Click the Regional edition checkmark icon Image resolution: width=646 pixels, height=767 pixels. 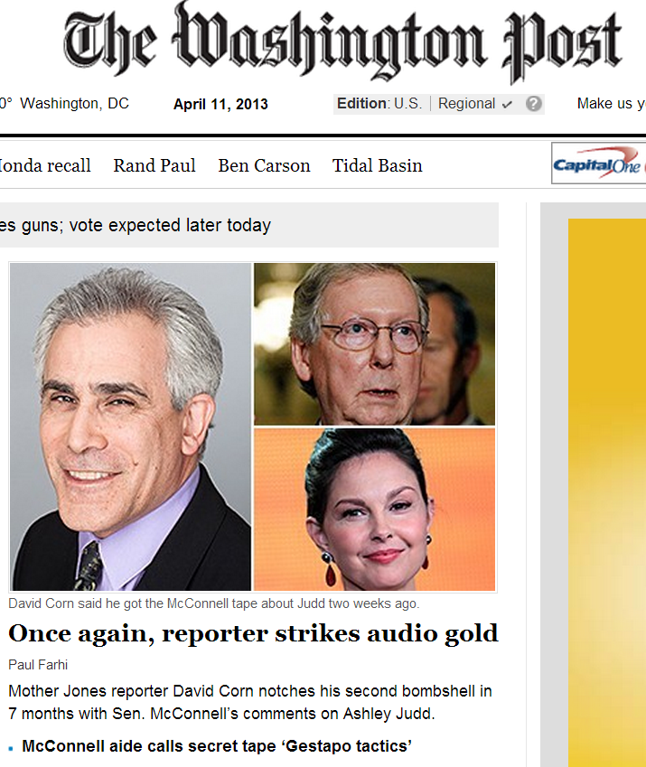[507, 104]
